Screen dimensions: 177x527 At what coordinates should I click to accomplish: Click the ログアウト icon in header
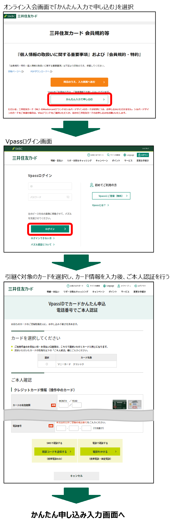tap(135, 286)
